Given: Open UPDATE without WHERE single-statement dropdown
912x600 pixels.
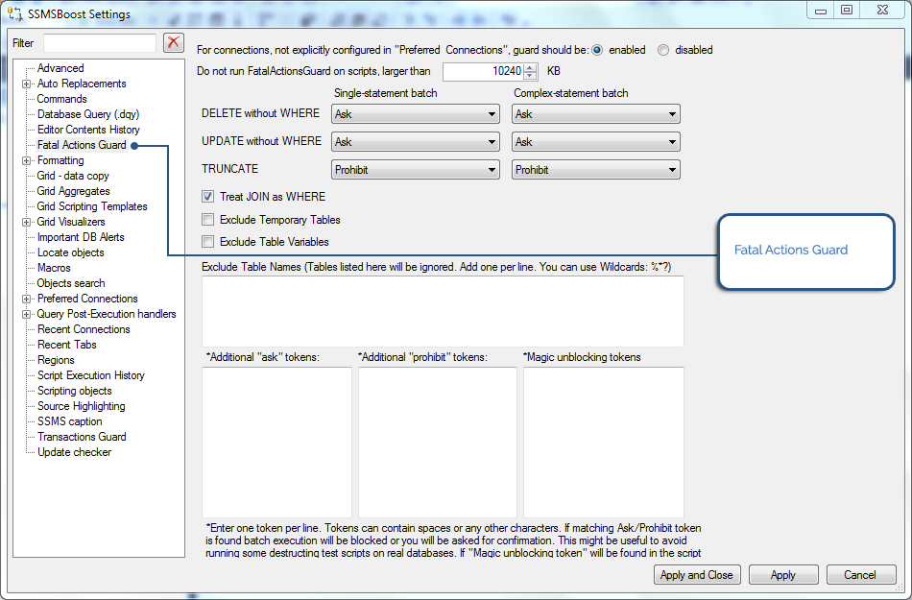Looking at the screenshot, I should [416, 142].
